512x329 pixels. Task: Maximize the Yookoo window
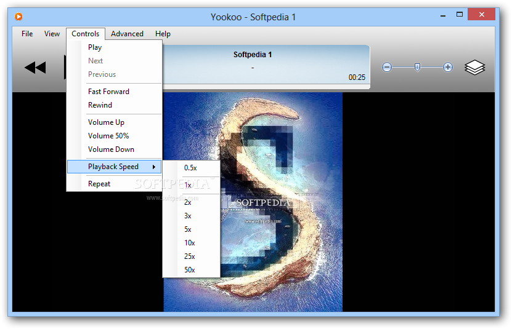coord(460,15)
